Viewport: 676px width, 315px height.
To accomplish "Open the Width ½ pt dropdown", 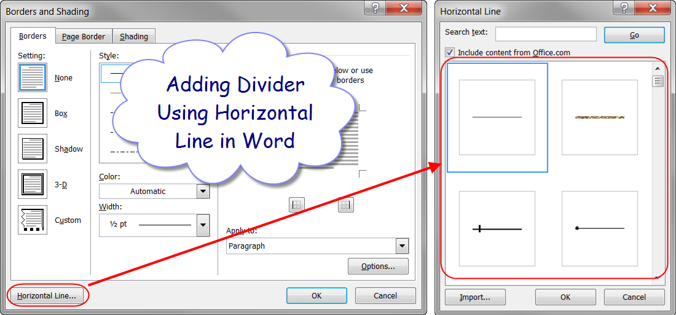I will (x=203, y=225).
